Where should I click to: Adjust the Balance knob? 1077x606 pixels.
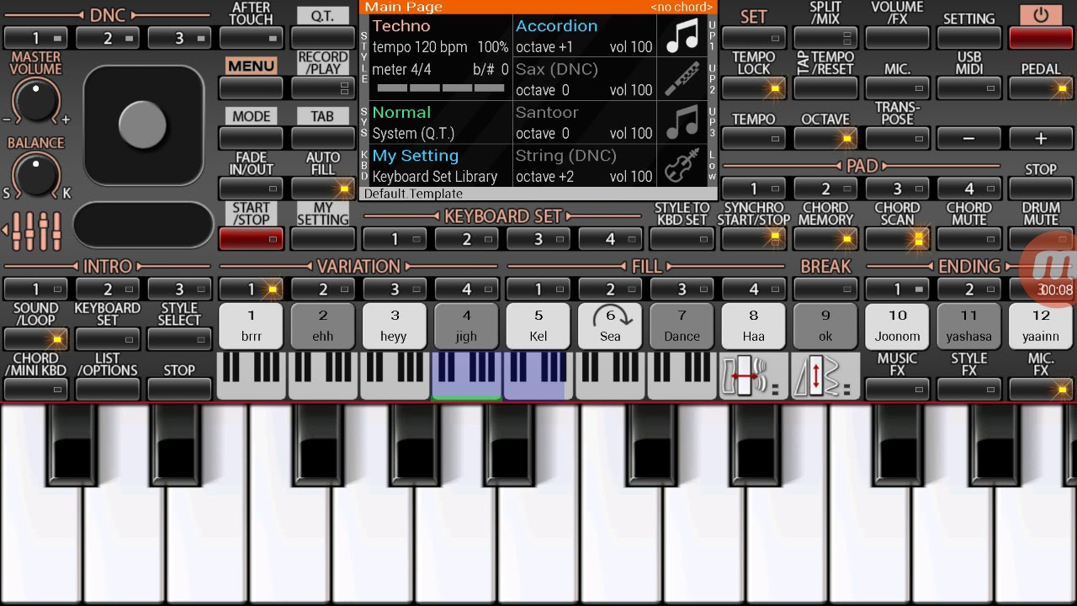[36, 174]
